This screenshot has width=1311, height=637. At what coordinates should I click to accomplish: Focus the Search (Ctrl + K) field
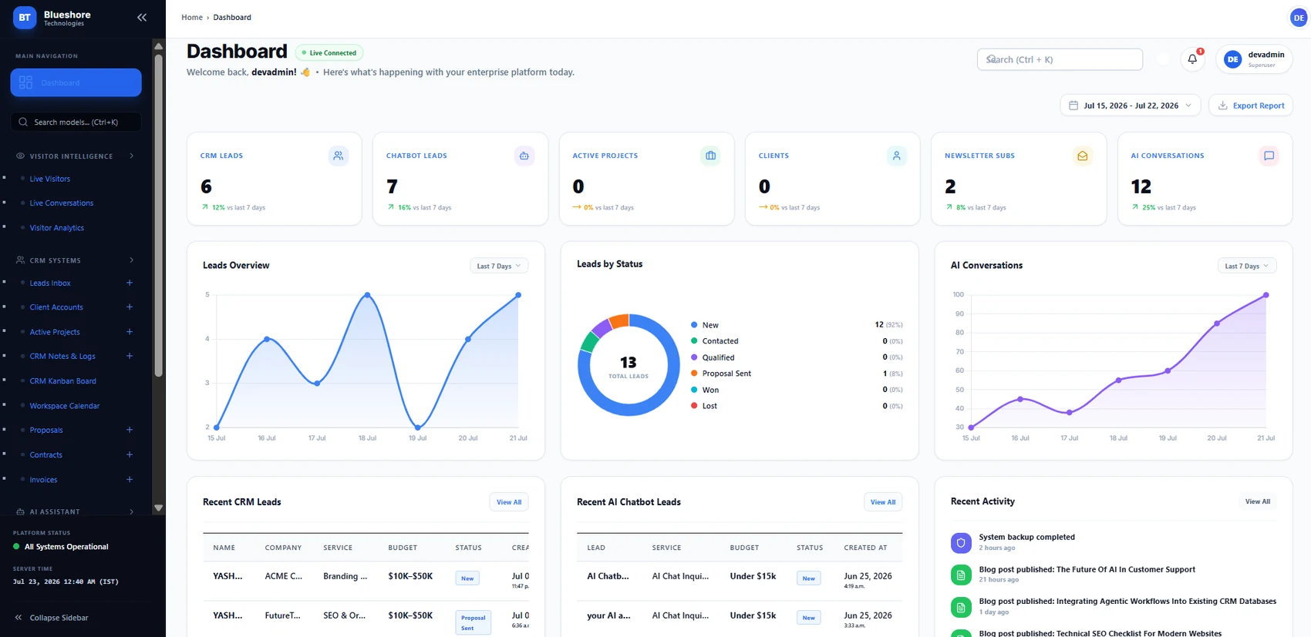pyautogui.click(x=1060, y=59)
